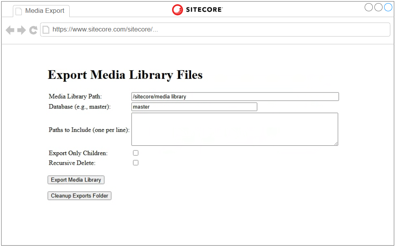Click the blue-outlined window circle button

tap(388, 7)
